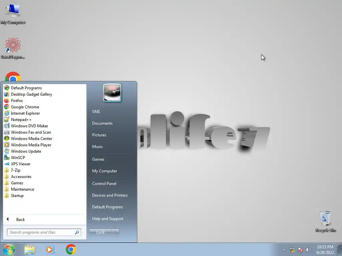This screenshot has height=256, width=342.
Task: Click the Lock button
Action: pos(100,232)
